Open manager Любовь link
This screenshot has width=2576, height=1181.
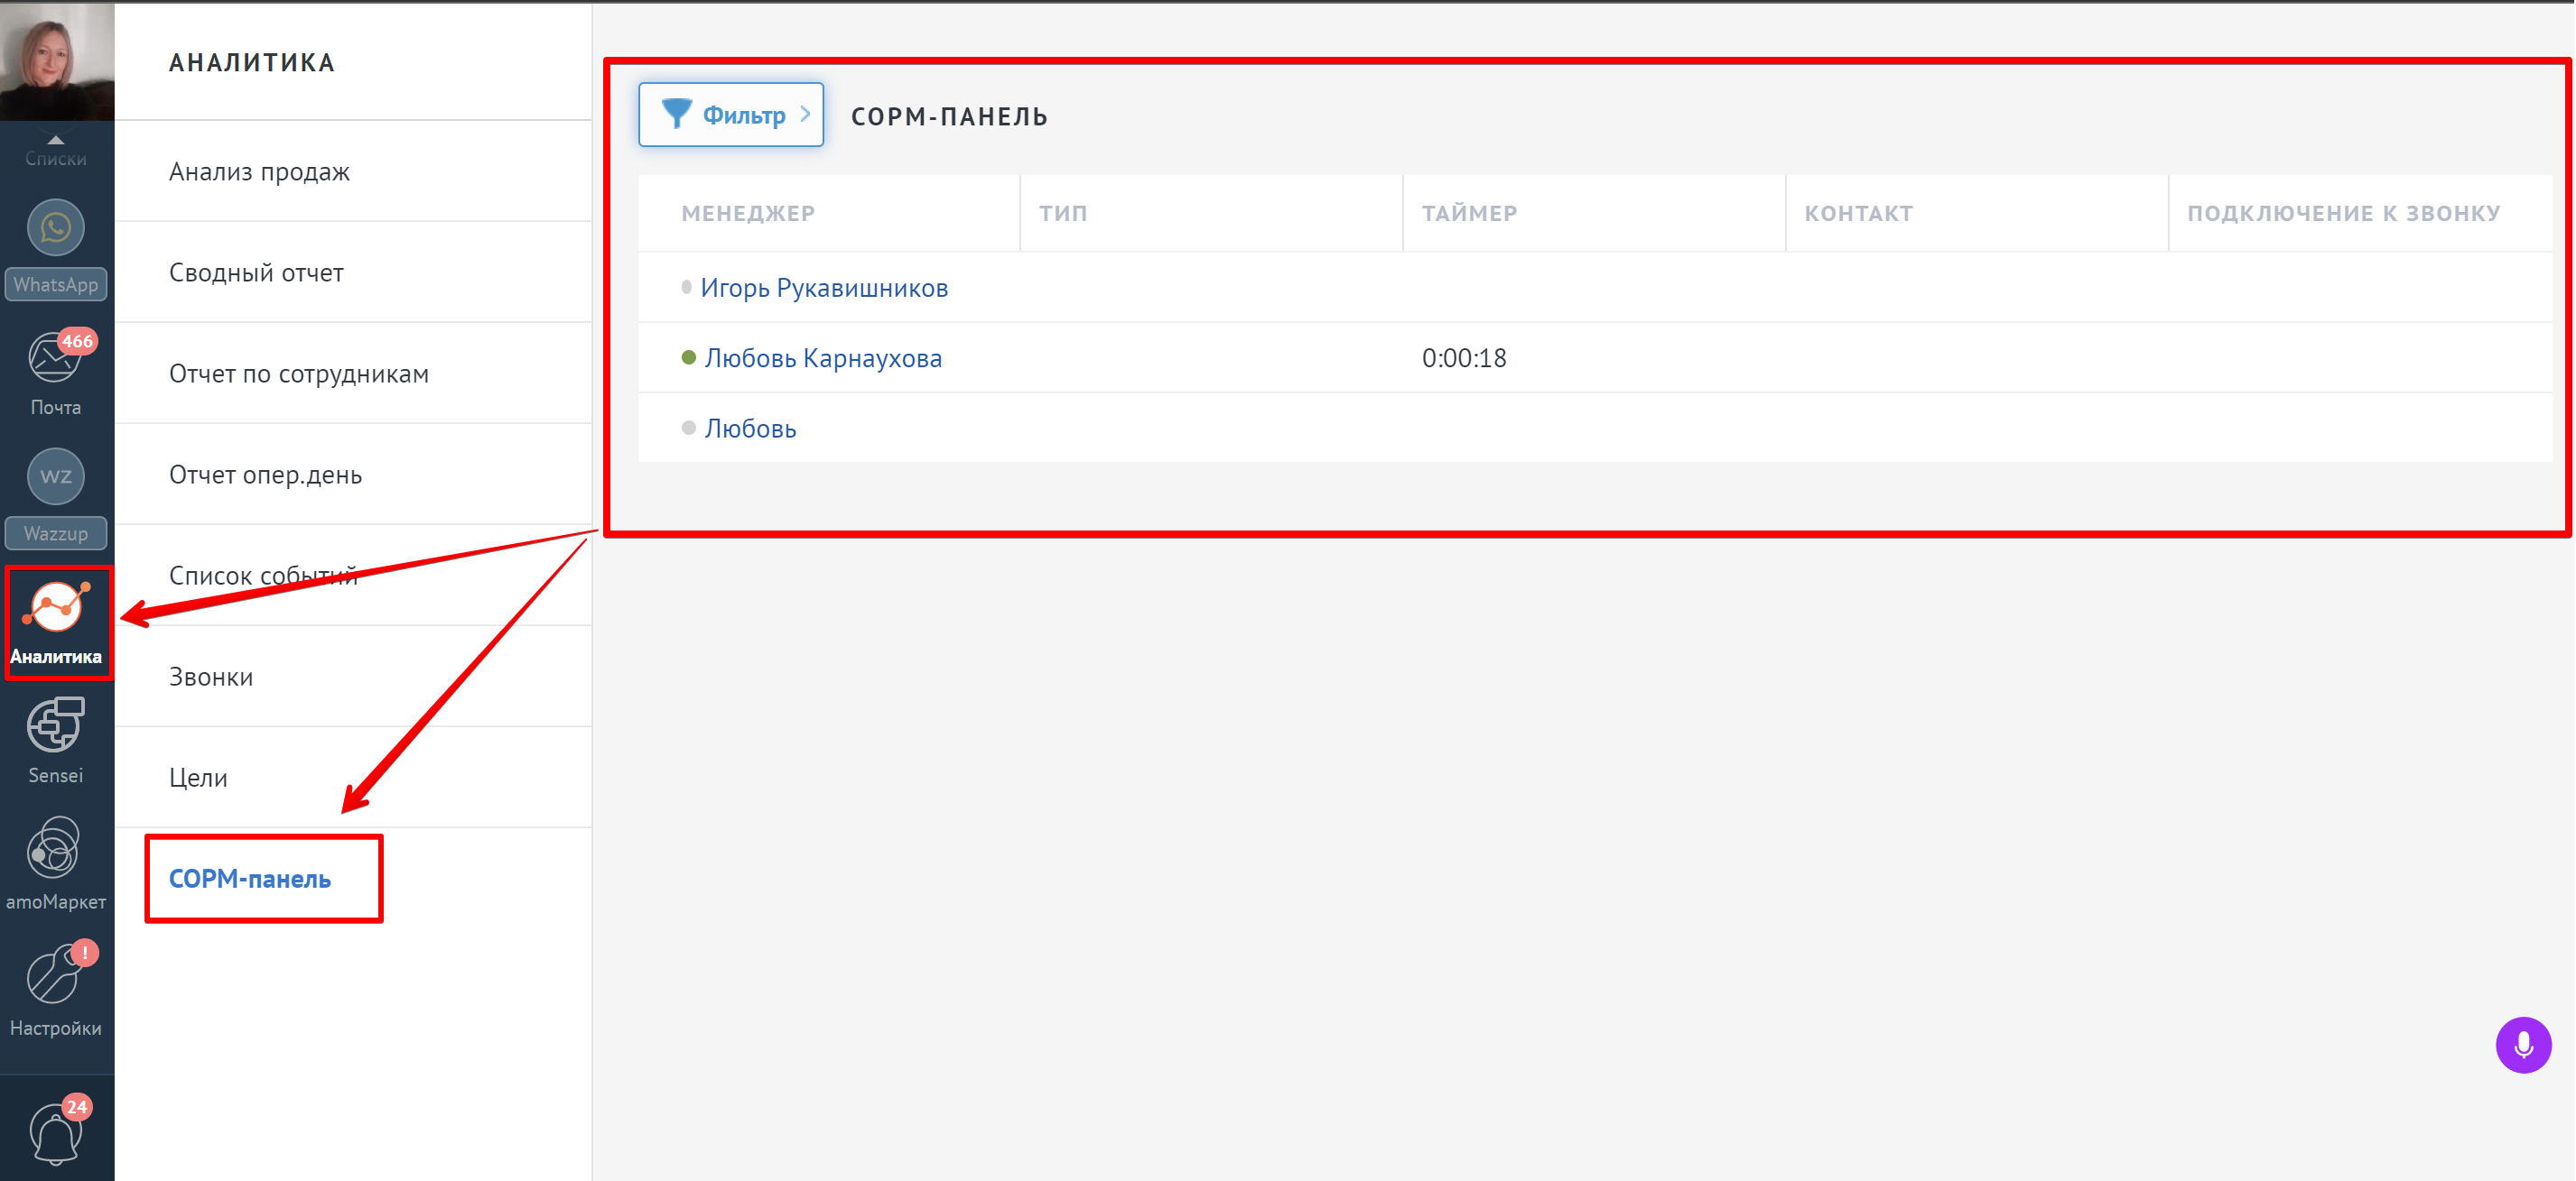click(750, 429)
